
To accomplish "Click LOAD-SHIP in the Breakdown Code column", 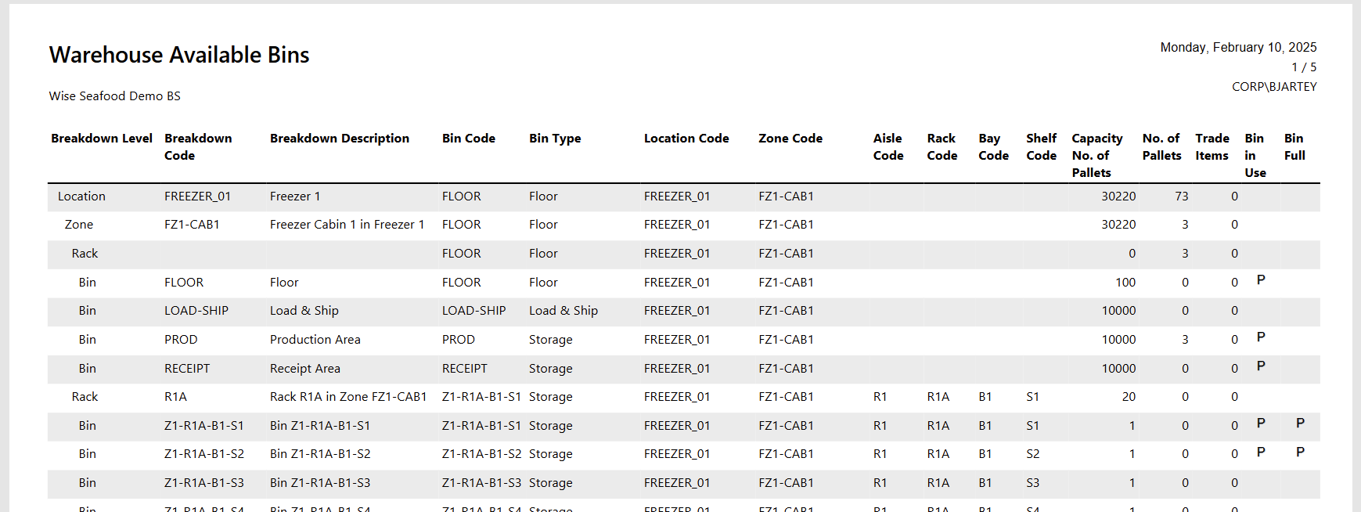I will point(196,311).
